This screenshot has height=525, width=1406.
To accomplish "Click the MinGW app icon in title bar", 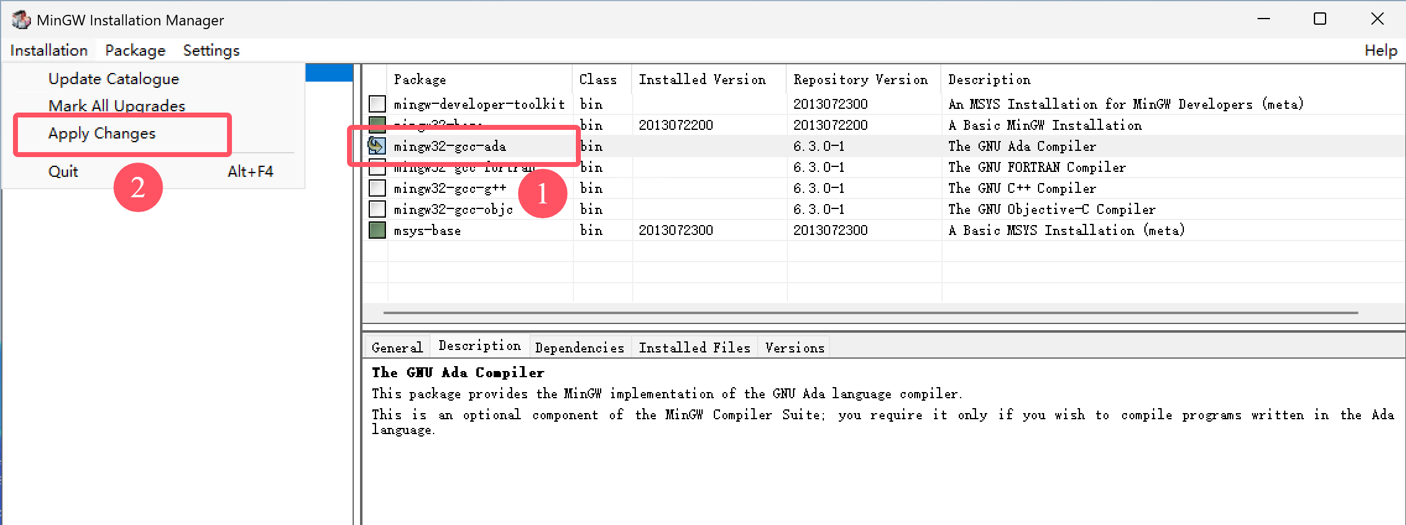I will coord(21,20).
